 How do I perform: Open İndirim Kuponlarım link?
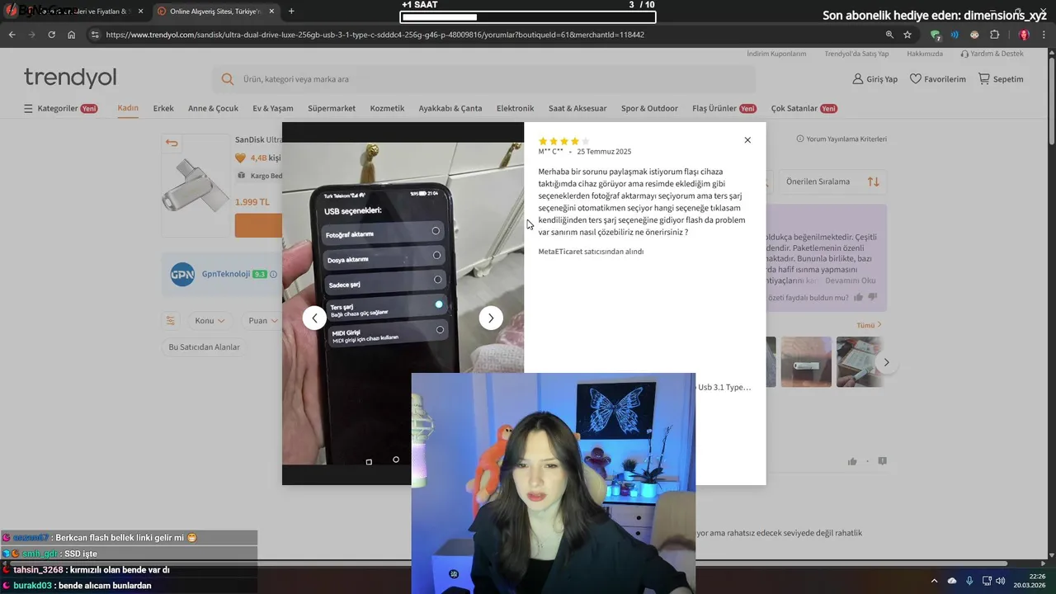click(x=776, y=54)
